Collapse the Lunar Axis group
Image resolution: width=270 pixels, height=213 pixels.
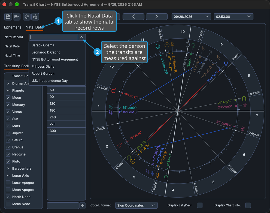[8, 176]
